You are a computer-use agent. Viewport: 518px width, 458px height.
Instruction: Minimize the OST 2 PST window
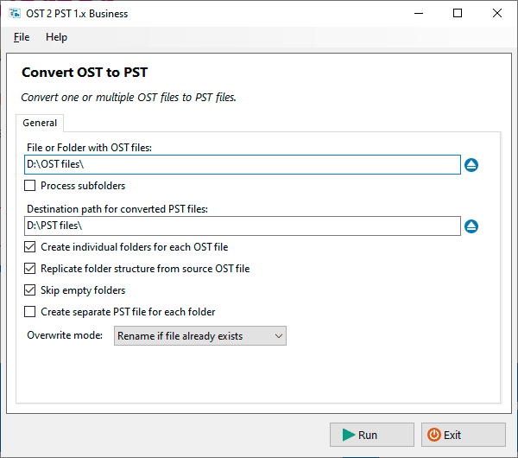coord(418,13)
